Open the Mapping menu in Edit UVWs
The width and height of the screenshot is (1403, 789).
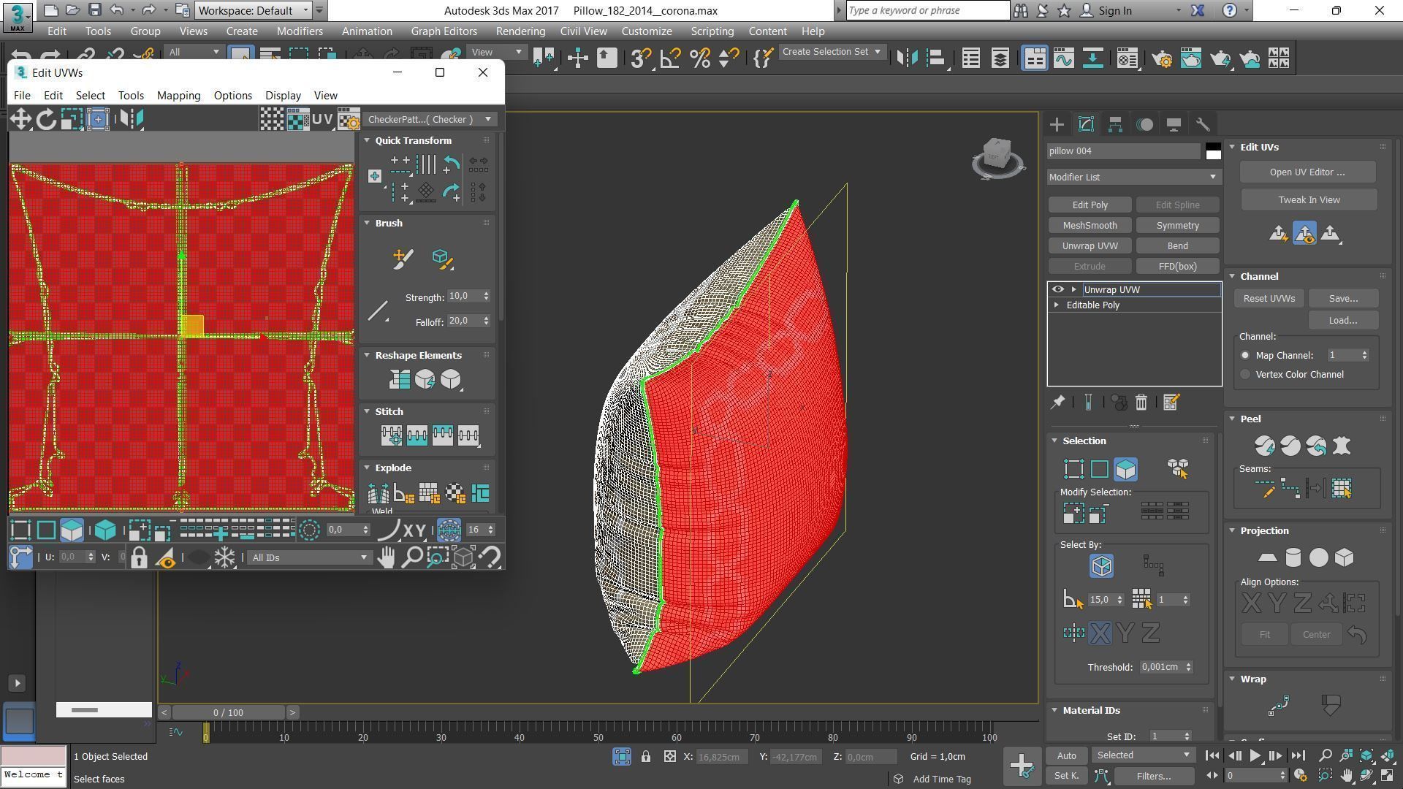178,96
